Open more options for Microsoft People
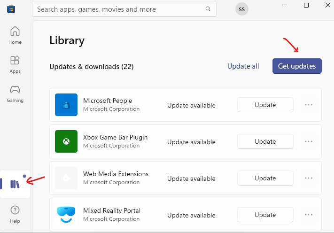The height and width of the screenshot is (233, 334). click(309, 105)
